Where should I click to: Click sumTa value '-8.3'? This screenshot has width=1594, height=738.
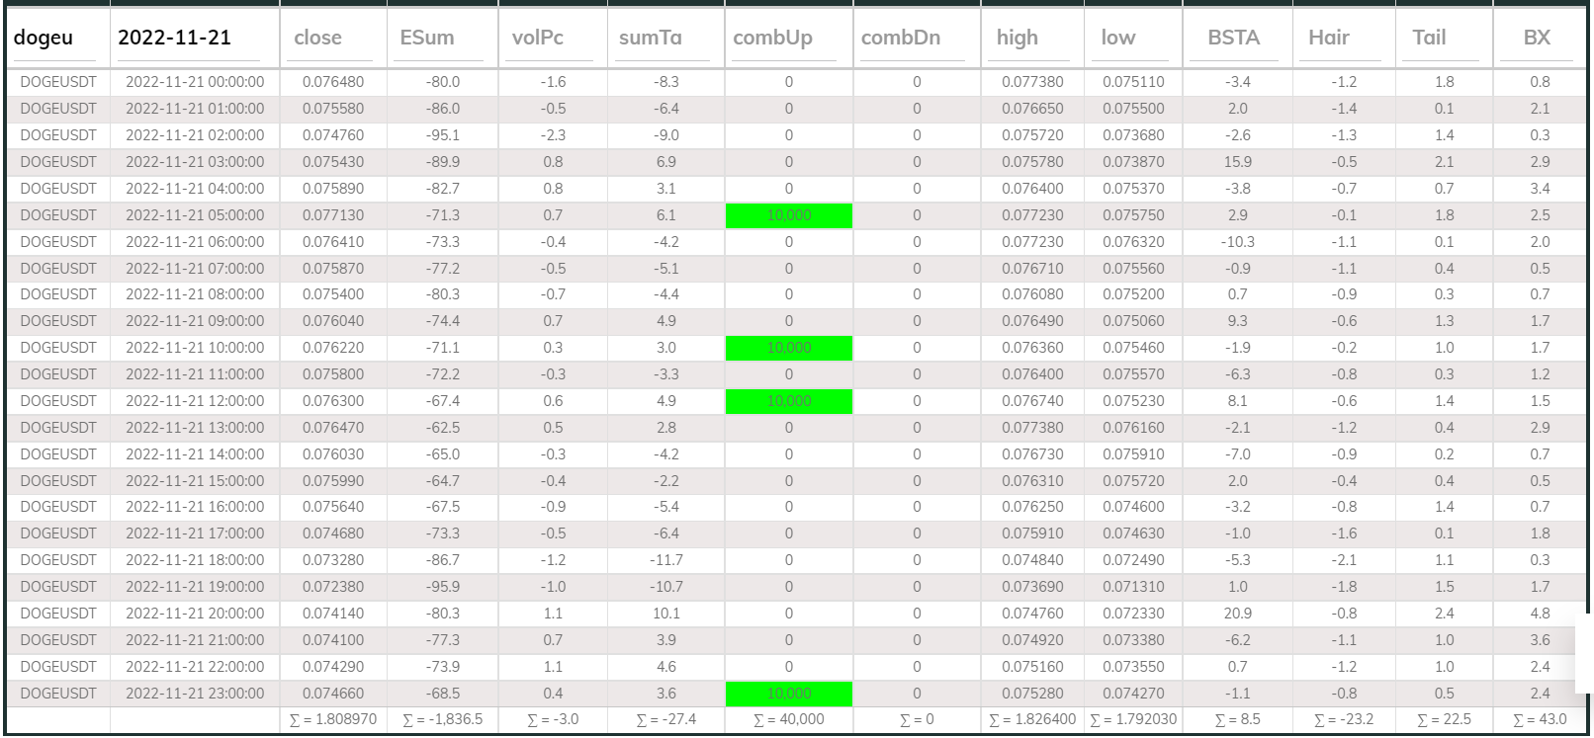click(x=666, y=82)
